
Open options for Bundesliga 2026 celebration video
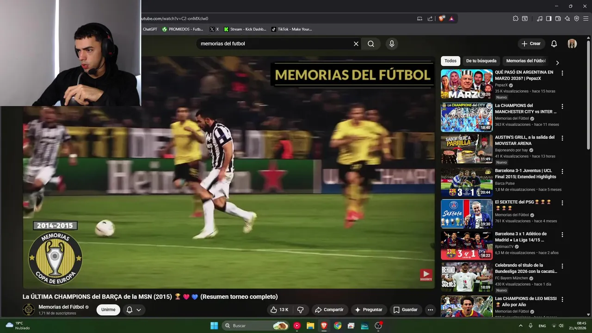[x=562, y=266]
